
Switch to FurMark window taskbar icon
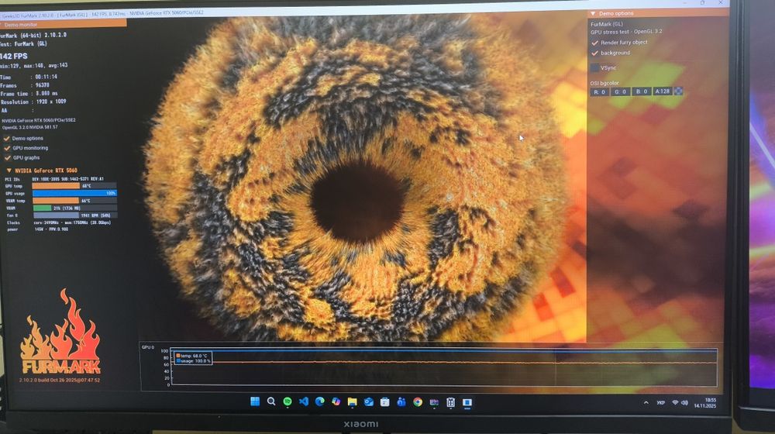[467, 403]
